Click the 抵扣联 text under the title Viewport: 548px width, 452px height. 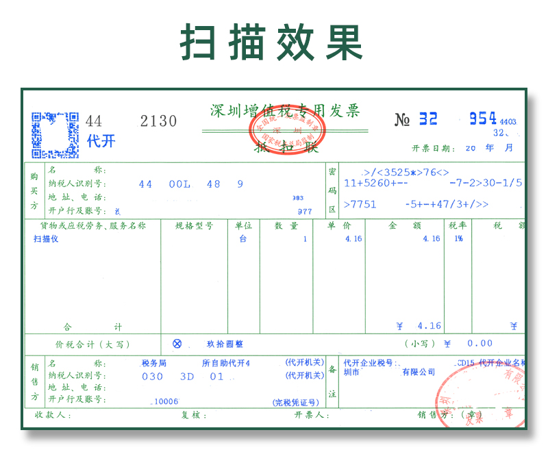tap(286, 147)
